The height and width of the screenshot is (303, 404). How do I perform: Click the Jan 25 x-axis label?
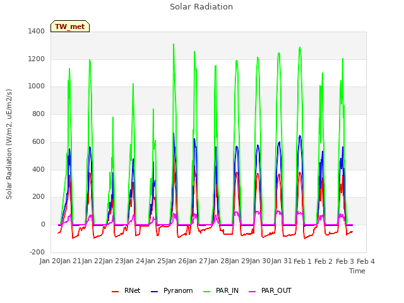click(155, 261)
